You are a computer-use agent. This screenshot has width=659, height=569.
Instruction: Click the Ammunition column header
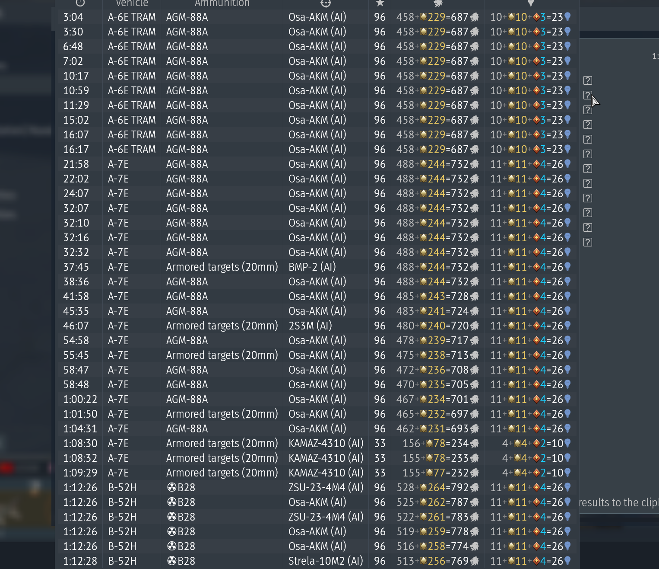click(222, 3)
